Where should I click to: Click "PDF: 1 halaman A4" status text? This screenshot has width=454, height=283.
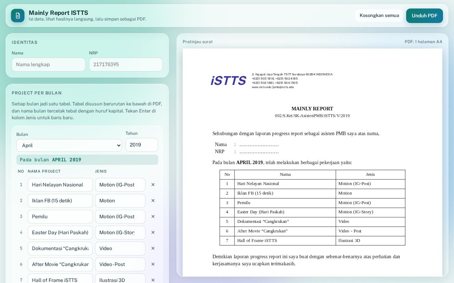coord(423,42)
